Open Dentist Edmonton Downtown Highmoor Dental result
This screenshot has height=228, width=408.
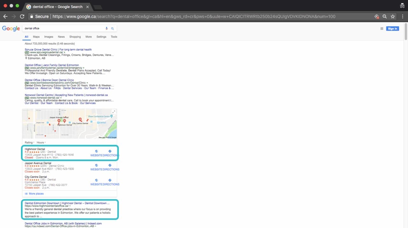pos(67,203)
